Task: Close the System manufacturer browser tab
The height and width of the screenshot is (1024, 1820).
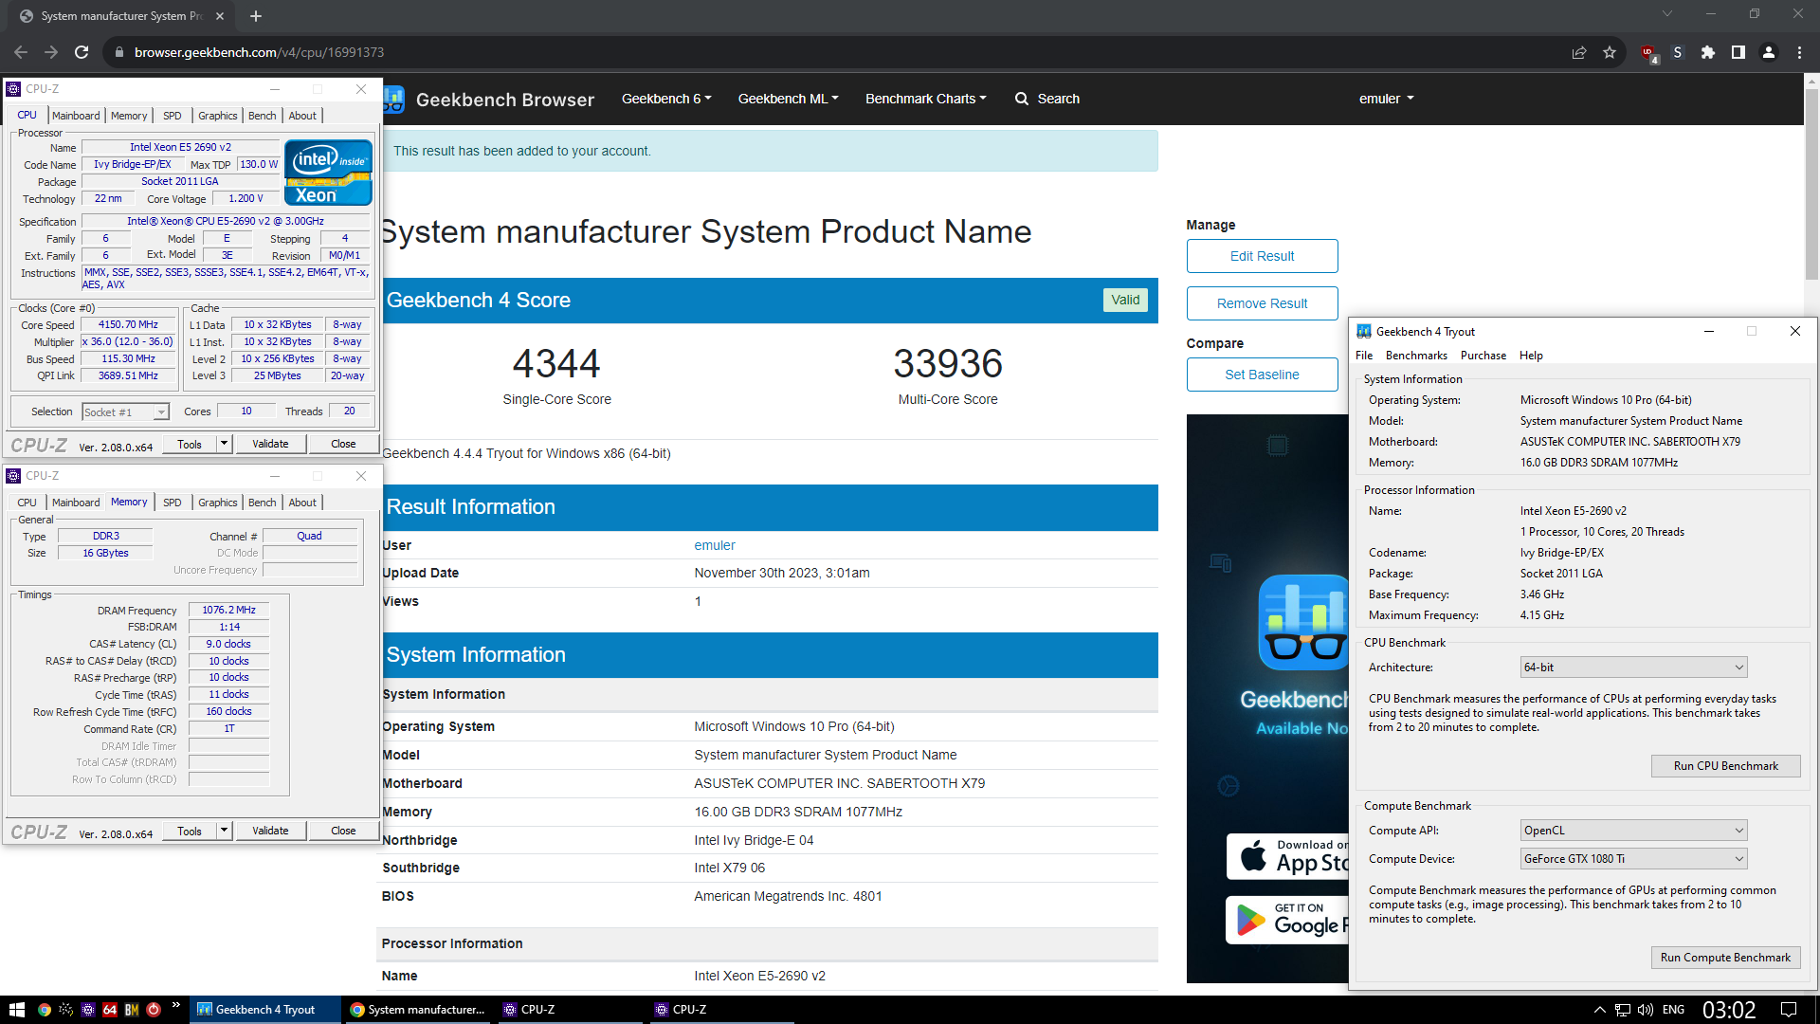Action: [x=220, y=16]
